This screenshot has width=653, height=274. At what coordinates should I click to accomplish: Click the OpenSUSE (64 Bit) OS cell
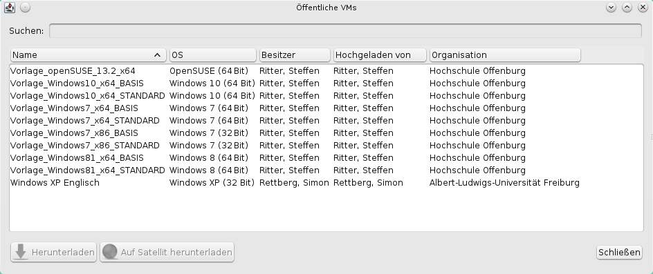tap(209, 70)
